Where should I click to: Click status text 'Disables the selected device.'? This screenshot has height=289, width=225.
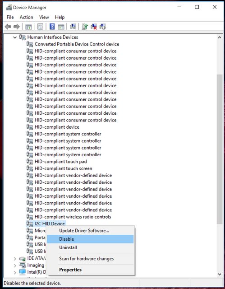click(32, 283)
